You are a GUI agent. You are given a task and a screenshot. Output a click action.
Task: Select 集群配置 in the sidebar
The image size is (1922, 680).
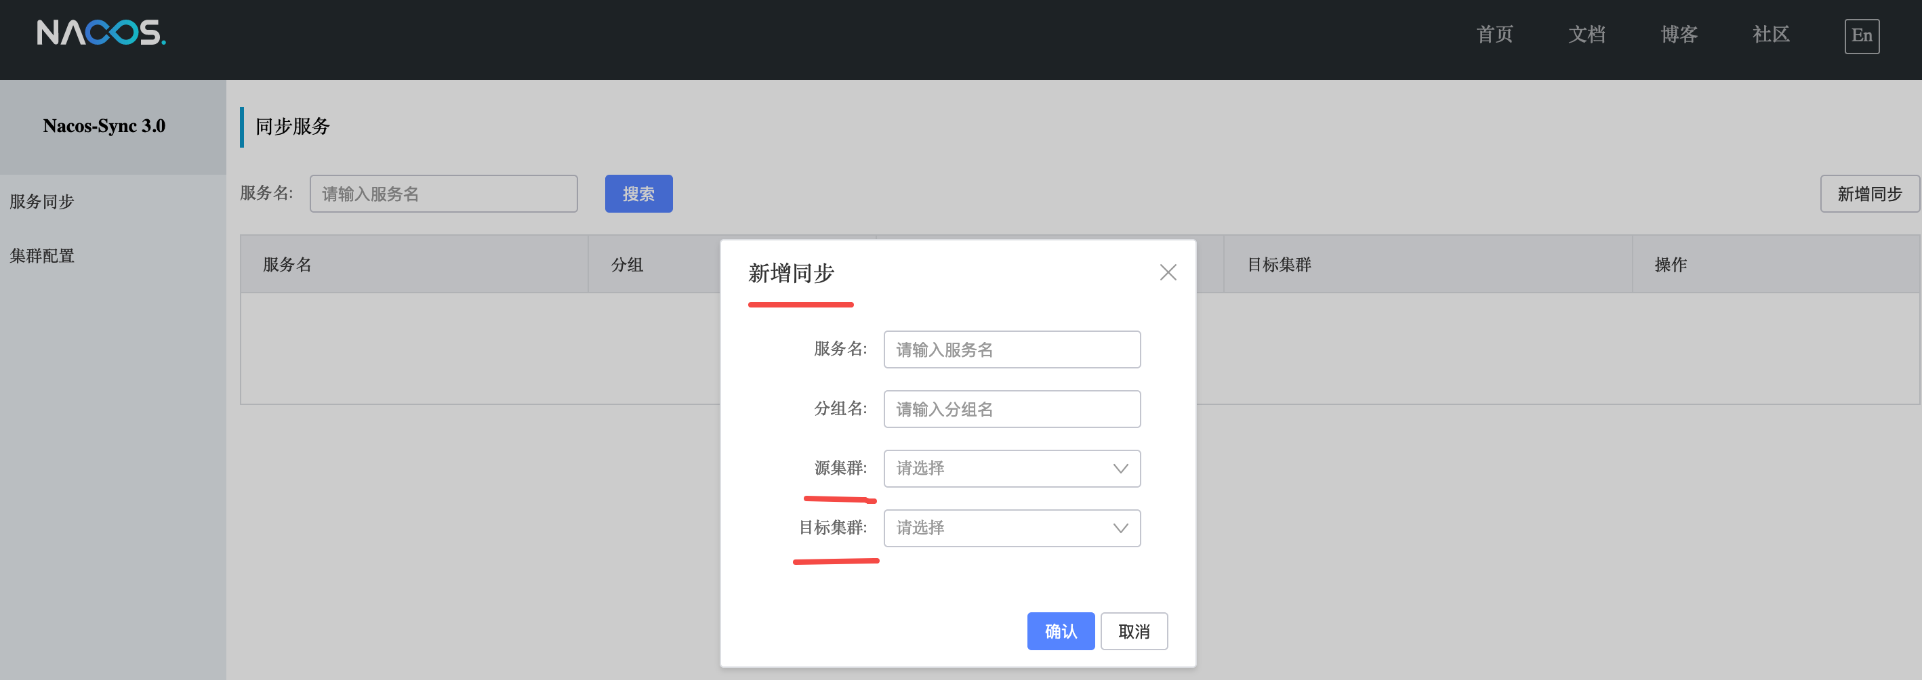42,256
